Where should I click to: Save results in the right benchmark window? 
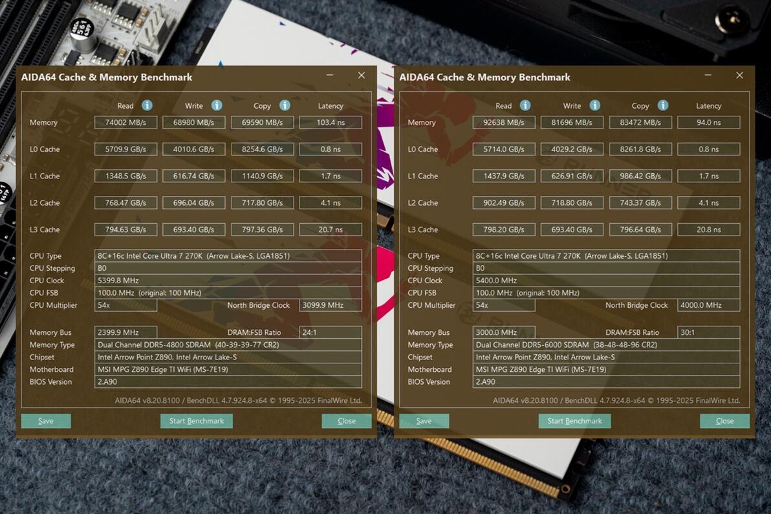[x=424, y=421]
